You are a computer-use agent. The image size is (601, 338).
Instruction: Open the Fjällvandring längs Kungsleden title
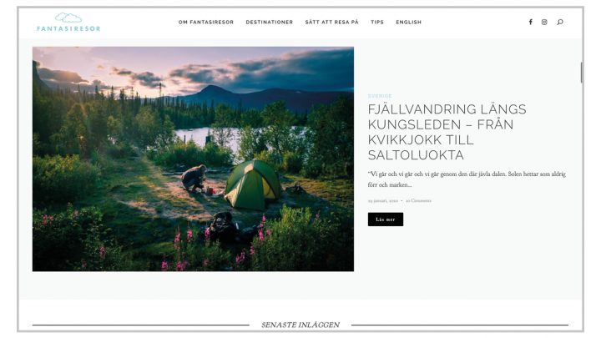click(x=447, y=132)
